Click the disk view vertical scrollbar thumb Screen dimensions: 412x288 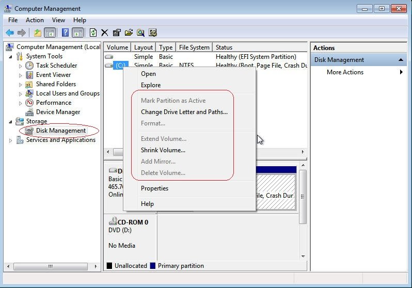303,197
